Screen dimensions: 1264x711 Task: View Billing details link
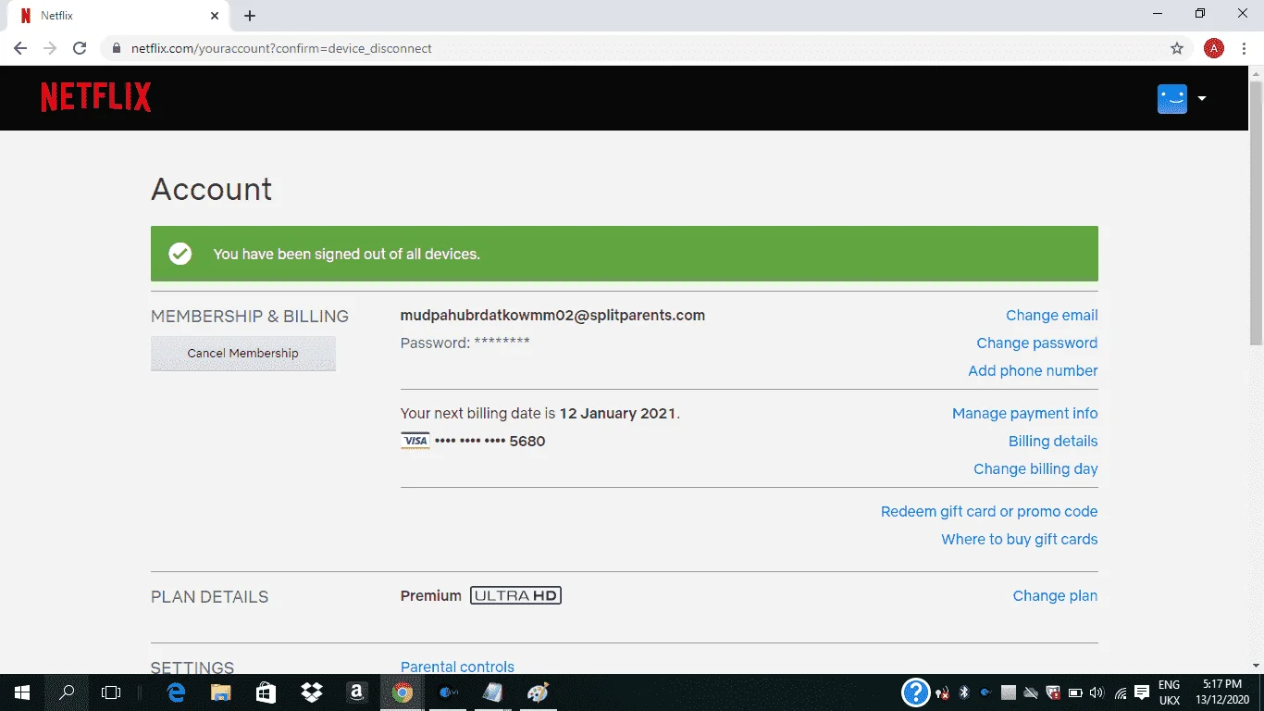pyautogui.click(x=1053, y=442)
